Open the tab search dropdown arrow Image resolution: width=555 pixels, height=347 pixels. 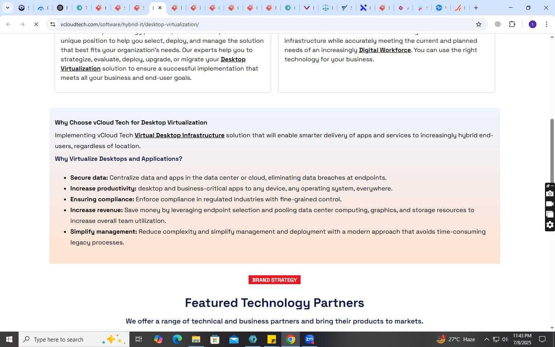tap(7, 8)
